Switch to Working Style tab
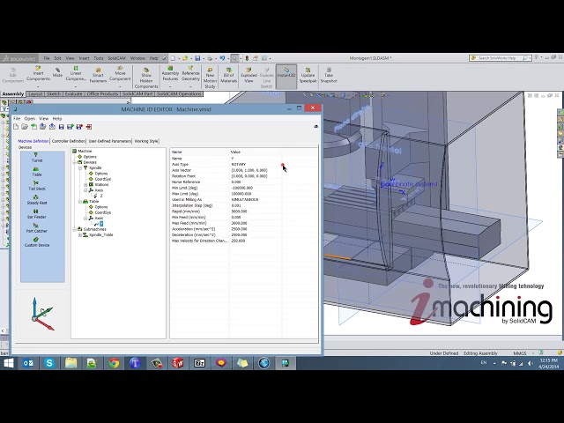The width and height of the screenshot is (564, 423). coord(145,141)
